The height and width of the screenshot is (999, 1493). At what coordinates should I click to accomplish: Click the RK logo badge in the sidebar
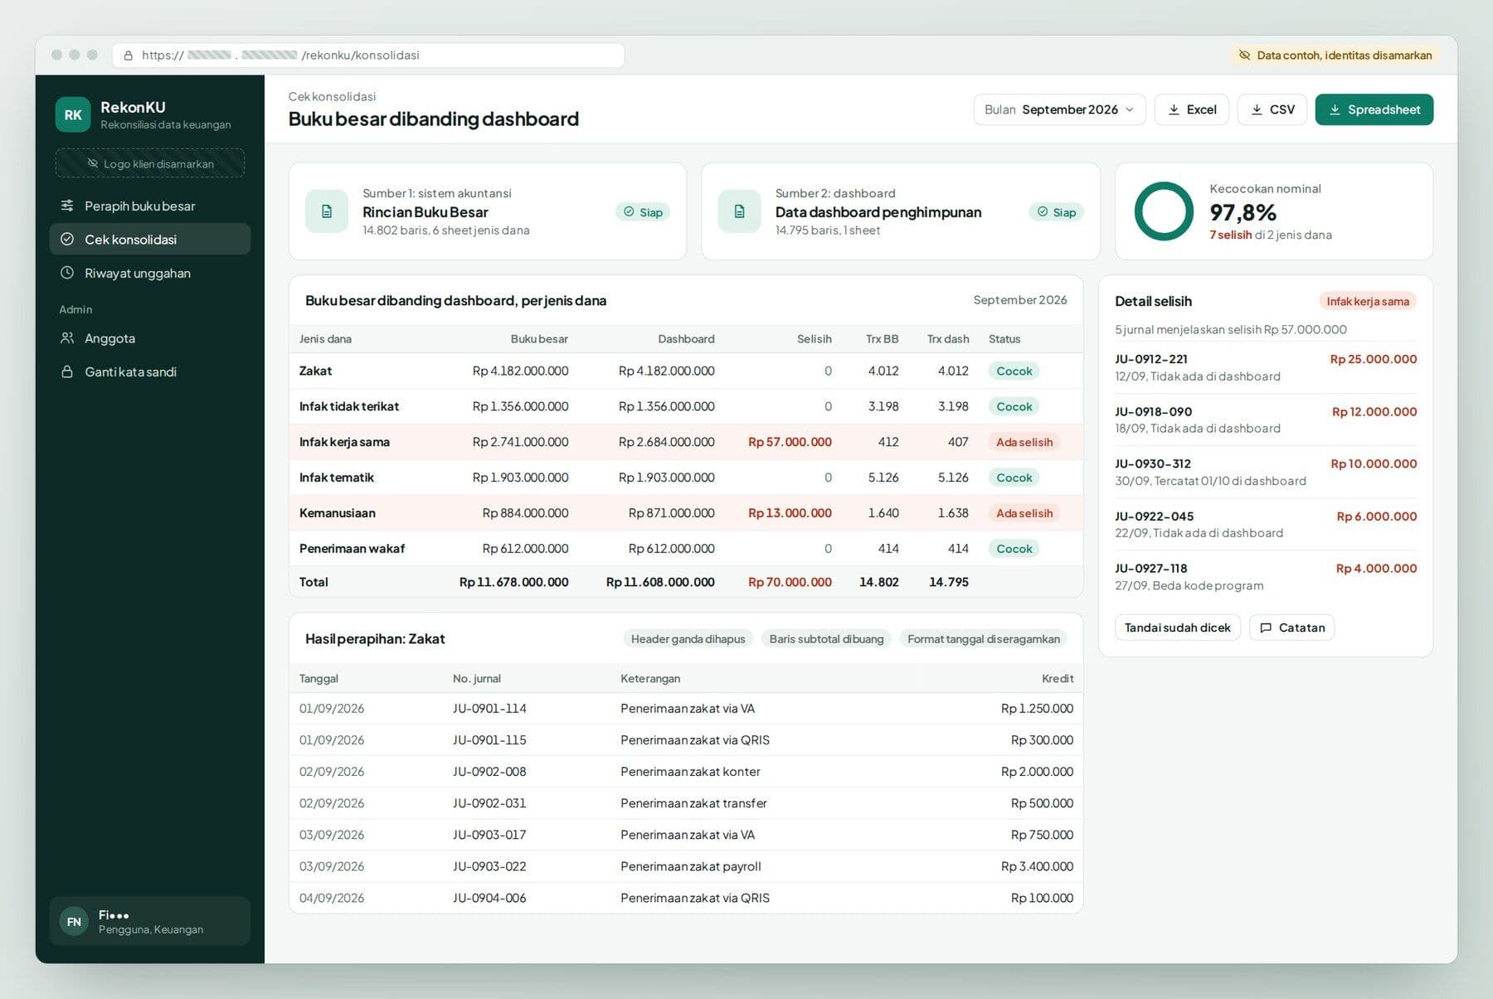73,114
